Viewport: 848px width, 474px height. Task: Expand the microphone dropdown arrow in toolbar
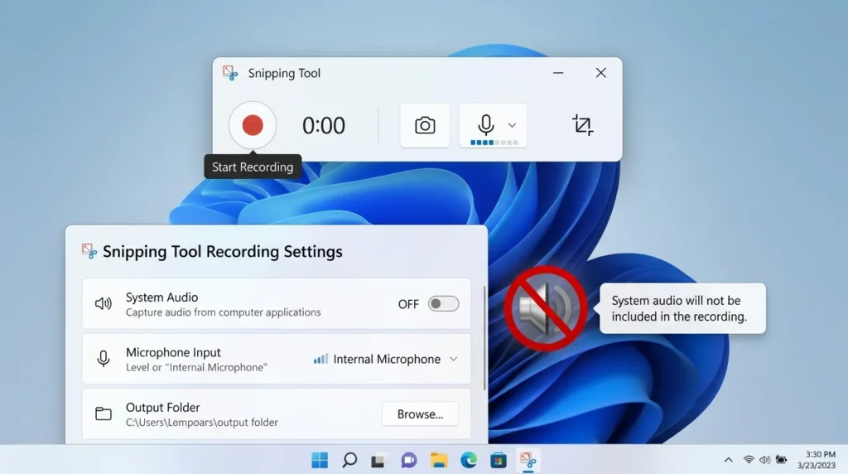[512, 125]
